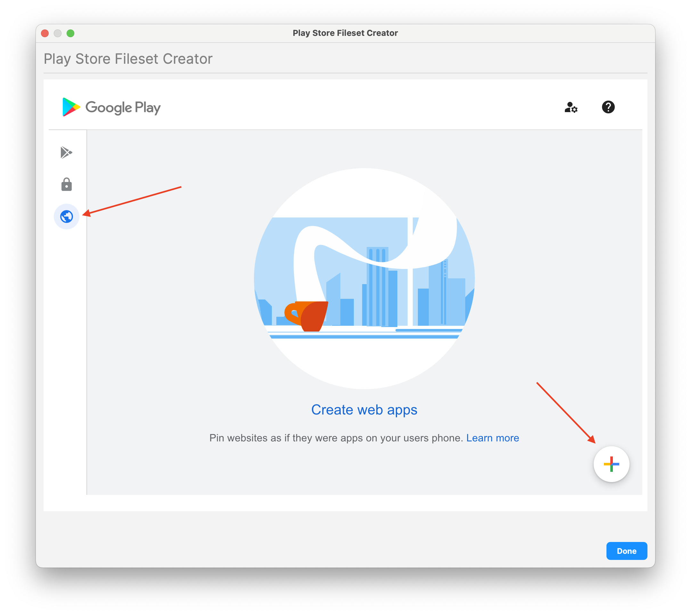Viewport: 691px width, 615px height.
Task: Select the private apps lock icon
Action: (x=66, y=184)
